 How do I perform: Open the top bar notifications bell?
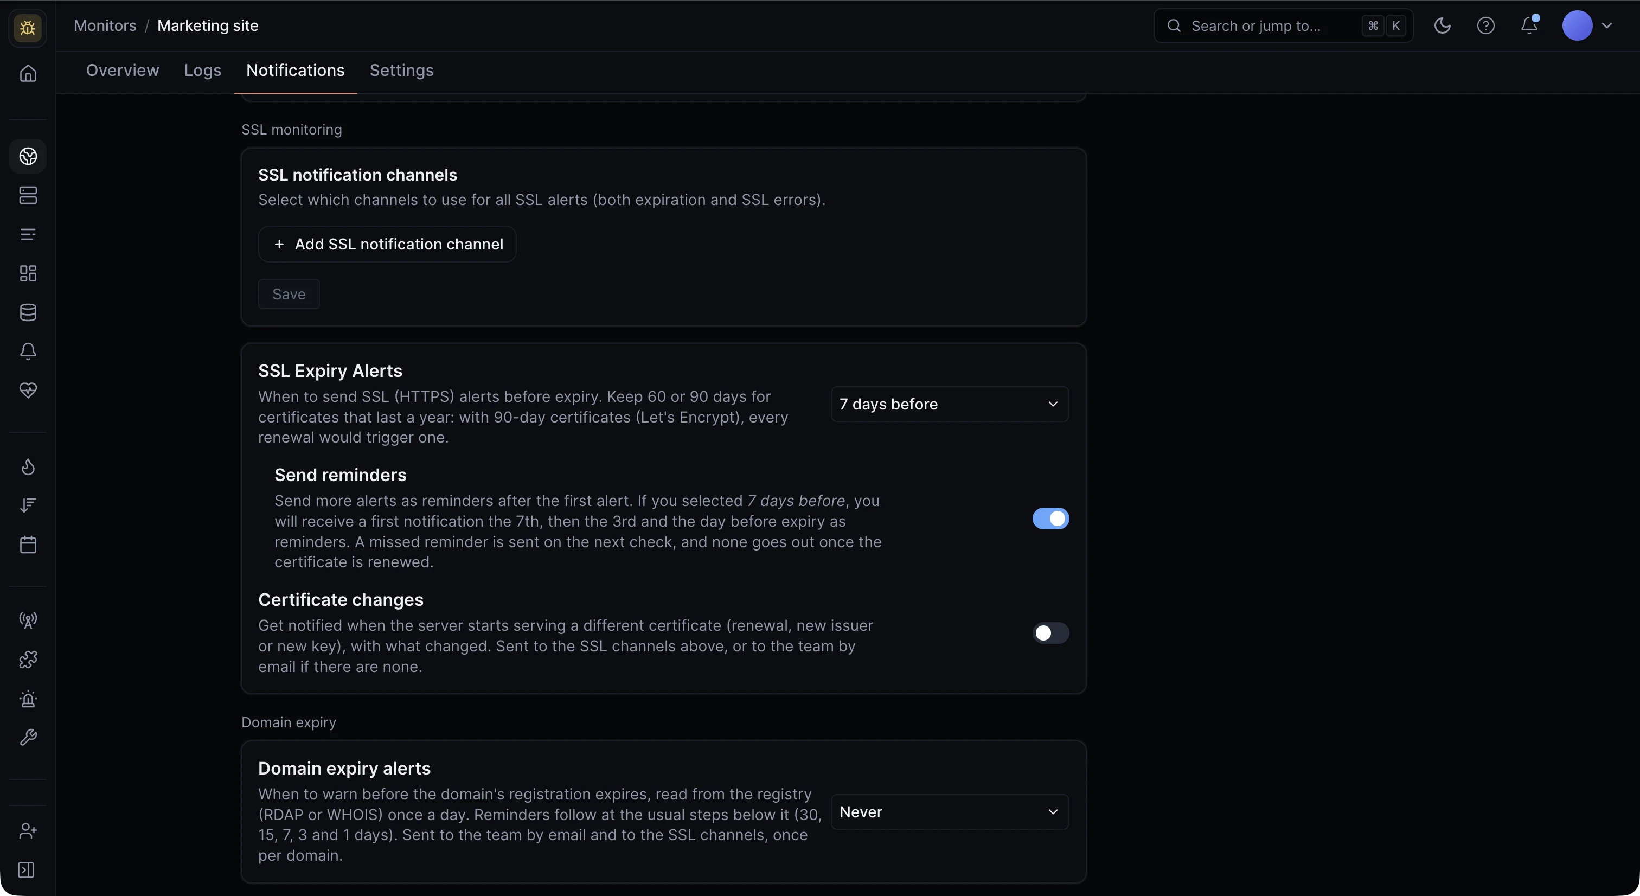click(1529, 25)
